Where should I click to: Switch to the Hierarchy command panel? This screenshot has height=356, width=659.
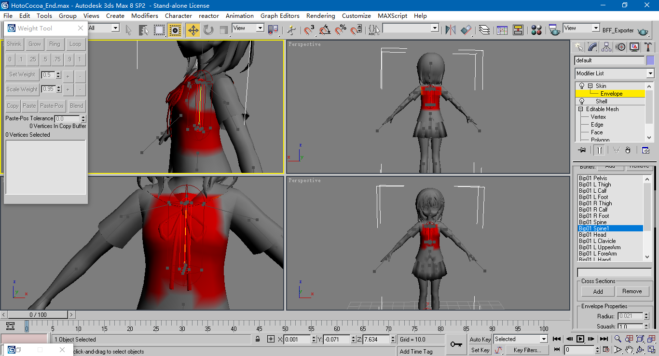[x=607, y=47]
